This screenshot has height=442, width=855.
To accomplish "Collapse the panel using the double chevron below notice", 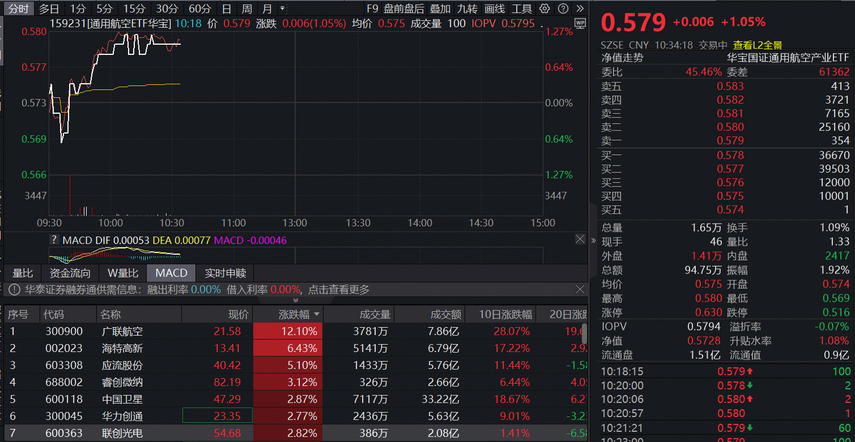I will [x=295, y=300].
